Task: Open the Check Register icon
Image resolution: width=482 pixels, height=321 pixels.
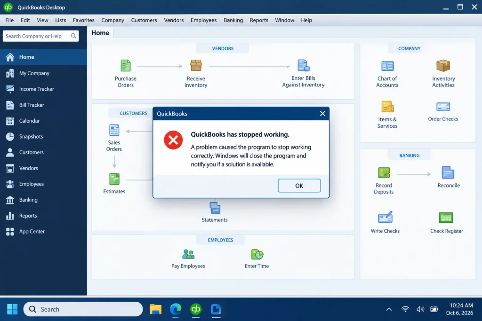Action: pyautogui.click(x=446, y=218)
